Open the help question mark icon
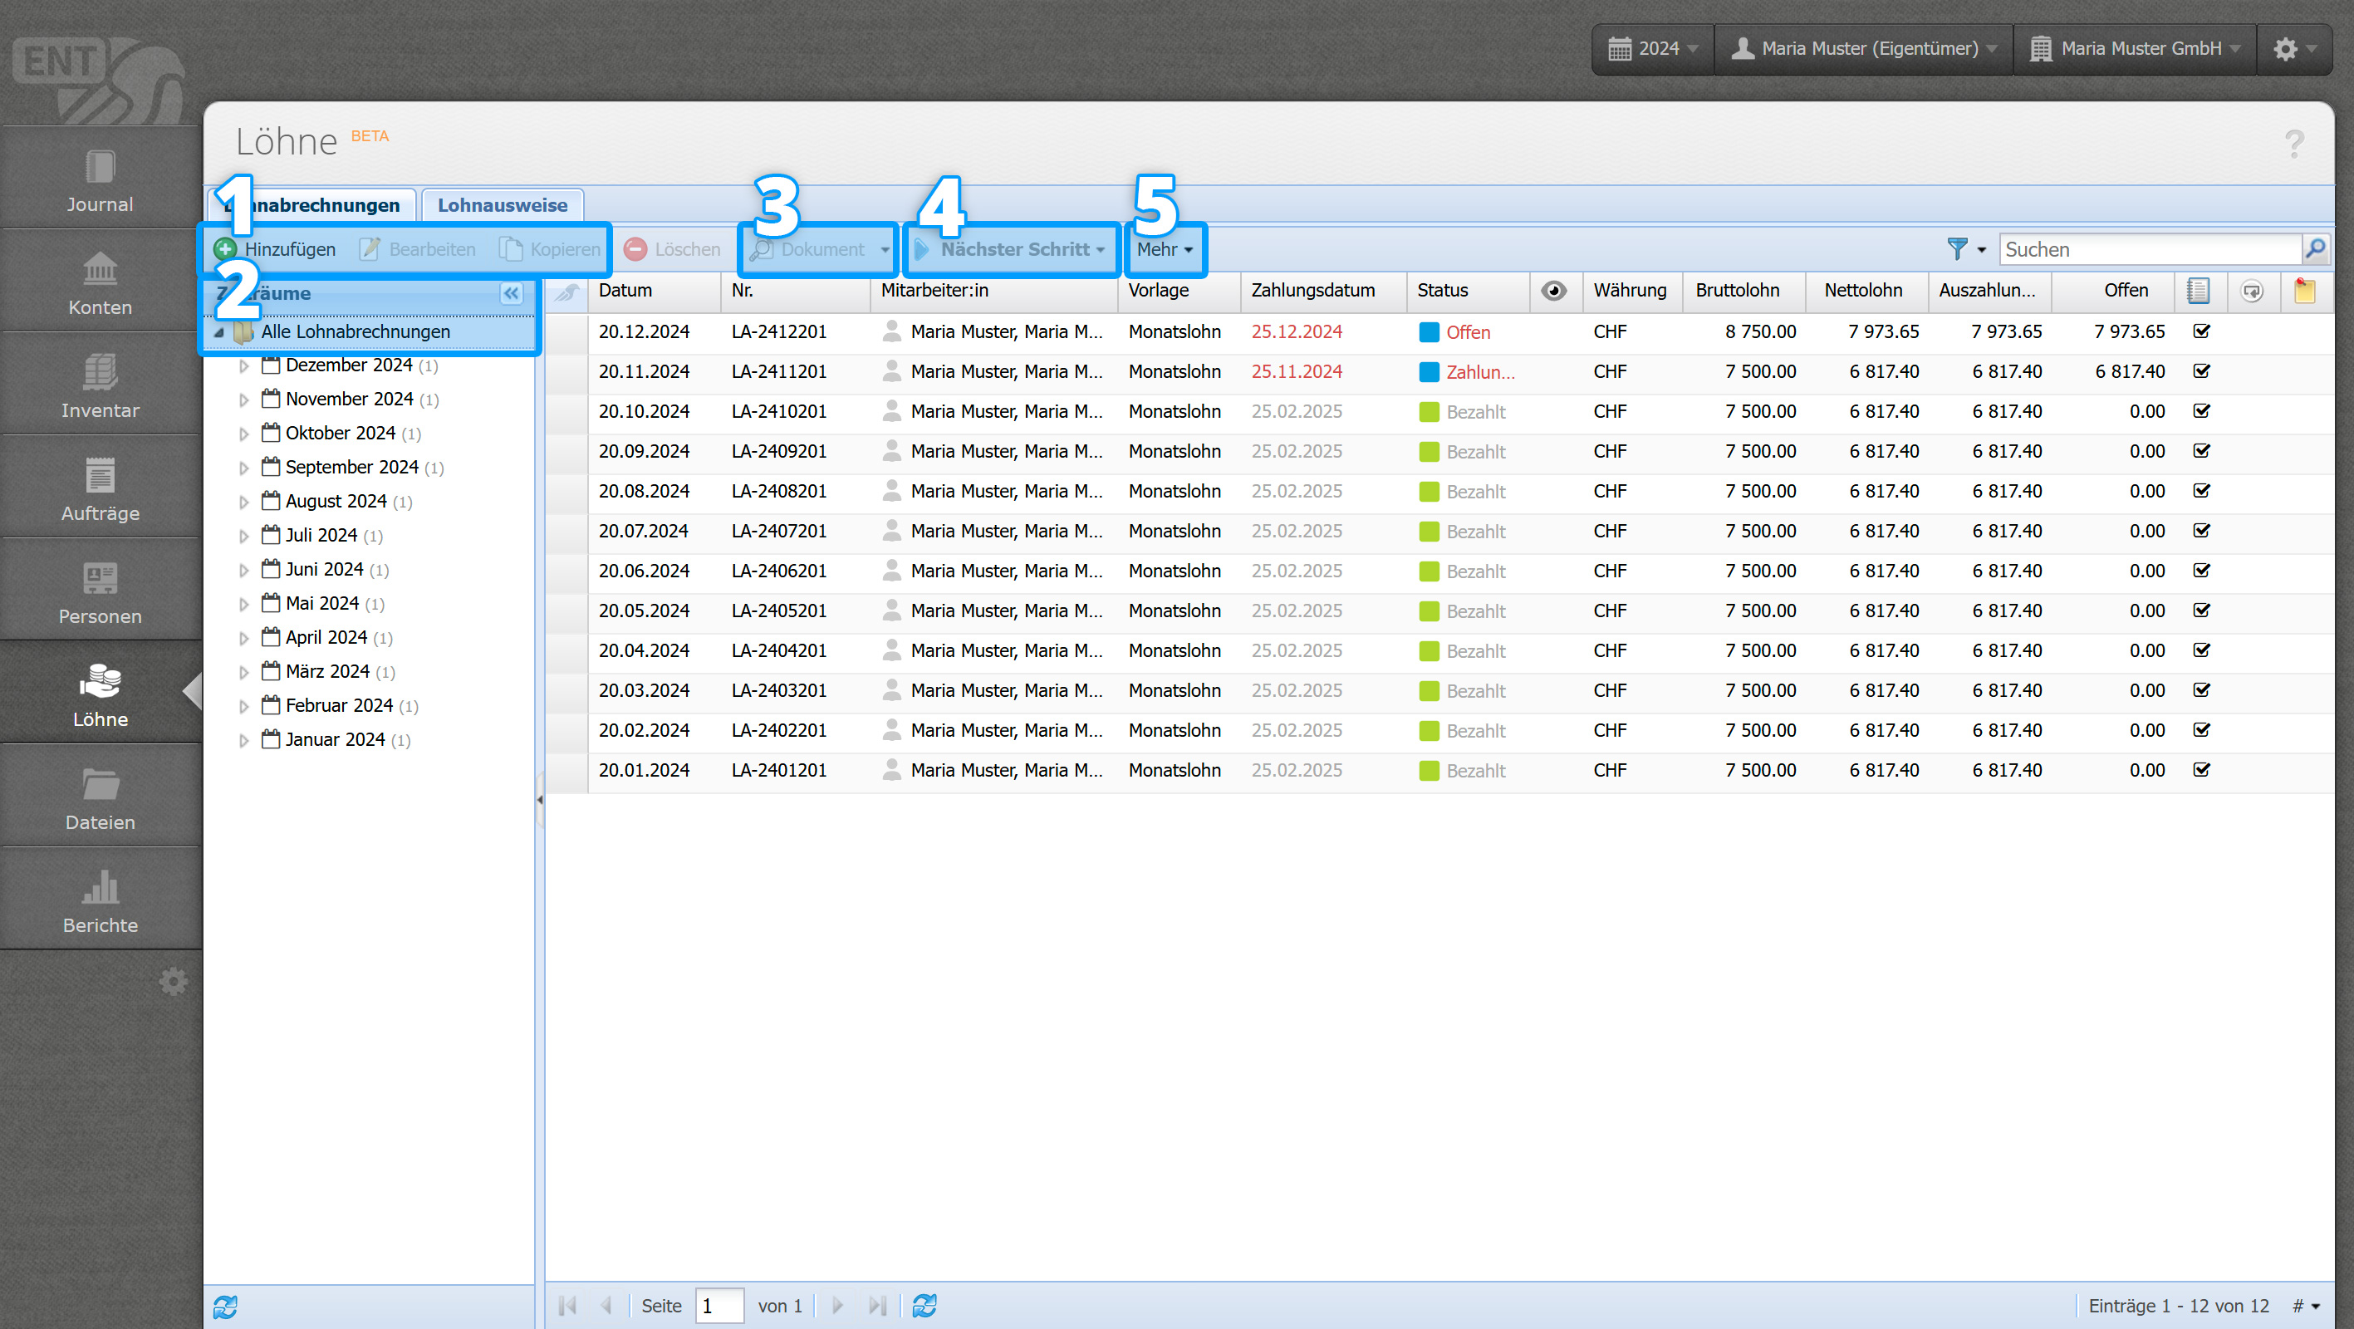This screenshot has width=2354, height=1329. (2293, 144)
